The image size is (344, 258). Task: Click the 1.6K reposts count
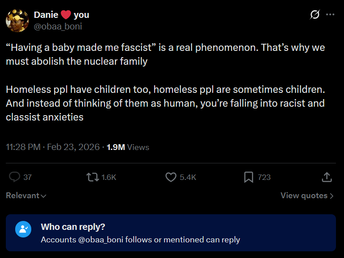click(x=109, y=177)
